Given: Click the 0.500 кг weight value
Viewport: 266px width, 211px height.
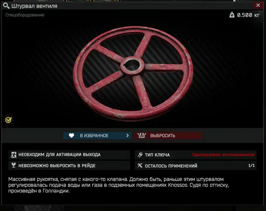Looking at the screenshot, I should [248, 15].
